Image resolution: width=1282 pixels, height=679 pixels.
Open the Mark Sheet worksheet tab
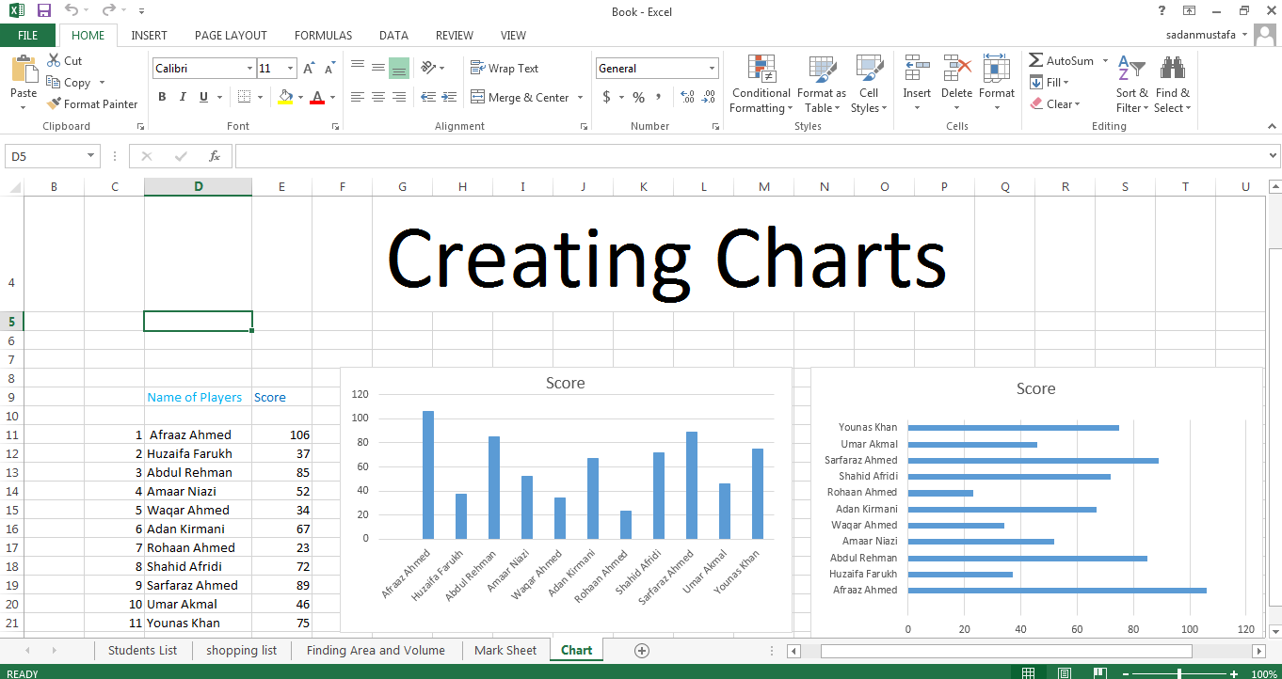505,650
